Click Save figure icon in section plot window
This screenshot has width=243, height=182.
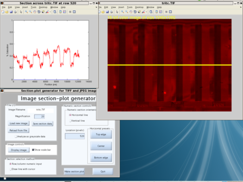(11, 12)
